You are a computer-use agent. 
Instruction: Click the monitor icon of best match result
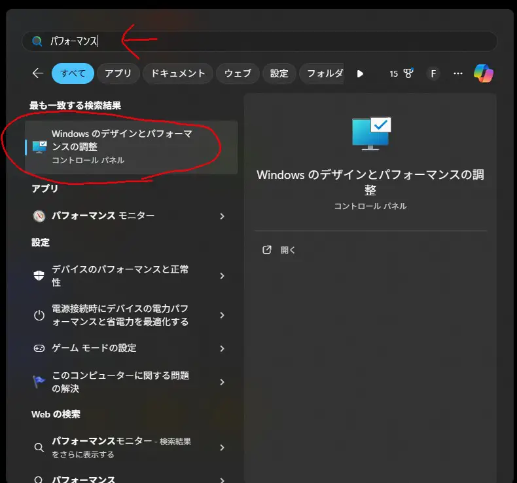[39, 147]
